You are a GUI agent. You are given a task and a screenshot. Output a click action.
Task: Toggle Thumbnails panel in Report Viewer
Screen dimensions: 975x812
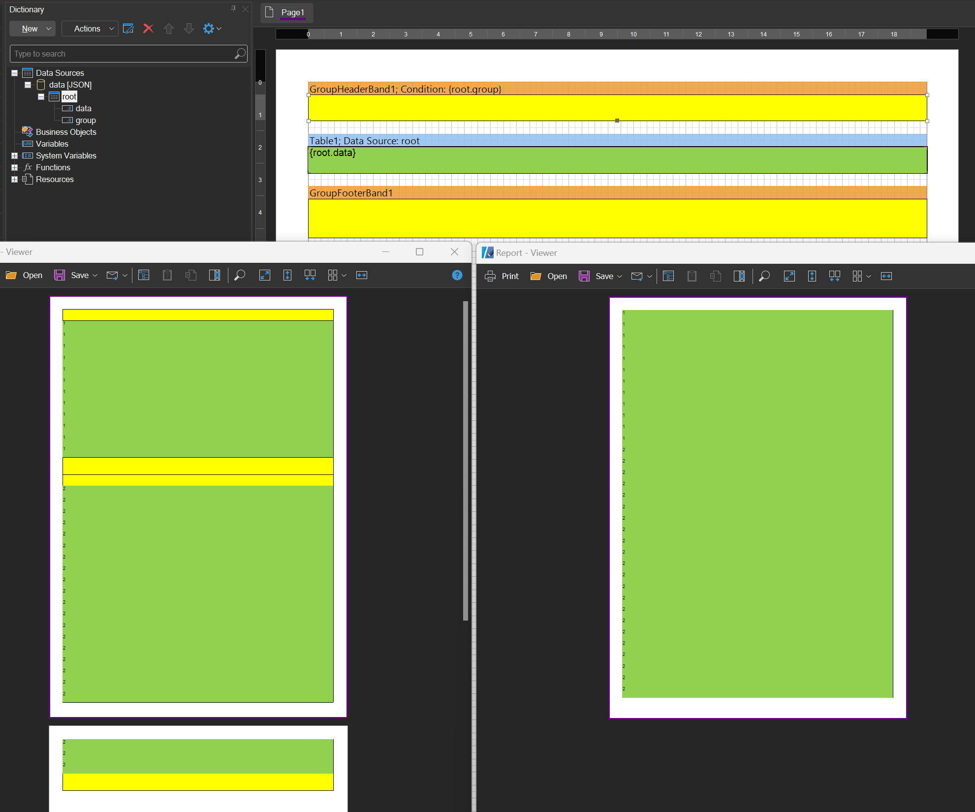tap(739, 276)
